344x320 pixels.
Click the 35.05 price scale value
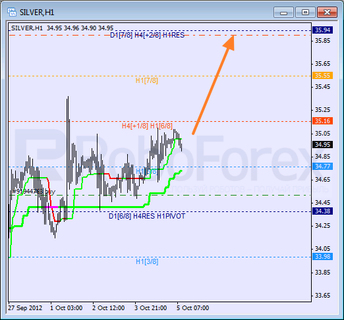click(322, 134)
